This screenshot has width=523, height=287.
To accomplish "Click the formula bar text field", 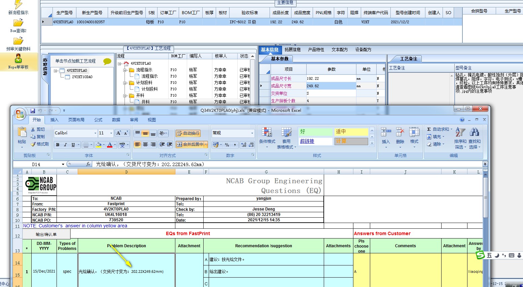I will [288, 164].
